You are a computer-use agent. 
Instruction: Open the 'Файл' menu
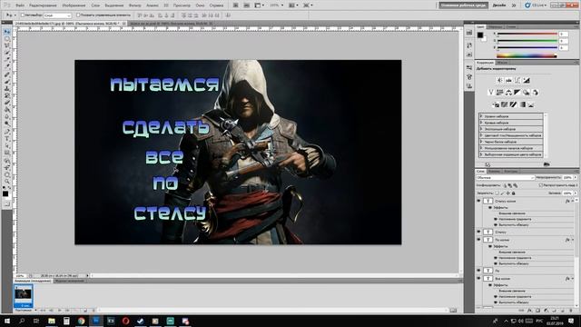click(20, 5)
